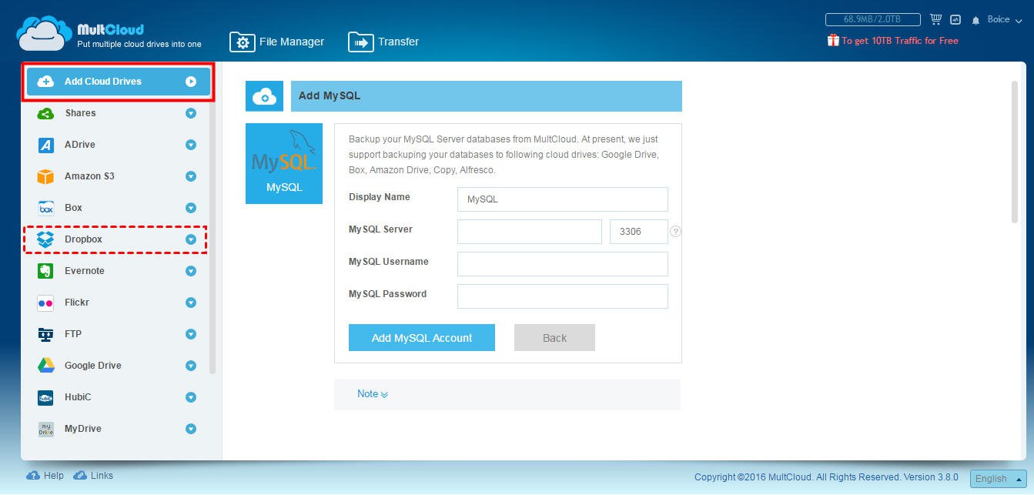The image size is (1034, 495).
Task: Click the Evernote elephant icon
Action: pos(45,271)
